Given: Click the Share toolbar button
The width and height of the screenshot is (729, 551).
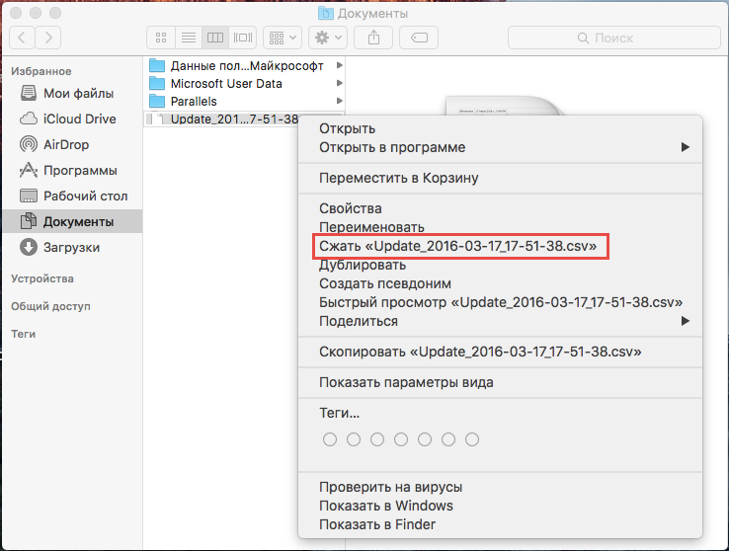Looking at the screenshot, I should pyautogui.click(x=373, y=38).
